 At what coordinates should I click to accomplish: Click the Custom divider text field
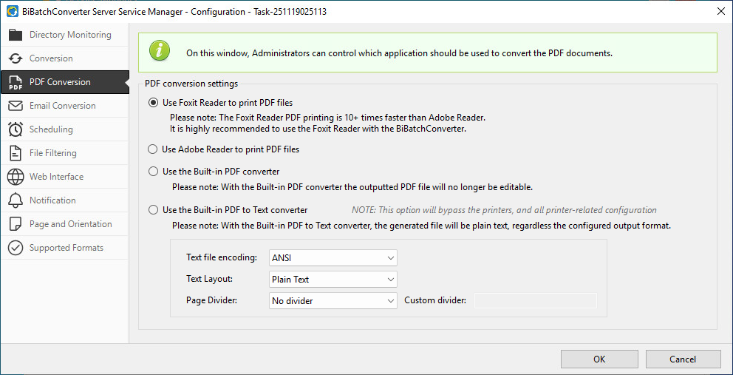point(535,301)
